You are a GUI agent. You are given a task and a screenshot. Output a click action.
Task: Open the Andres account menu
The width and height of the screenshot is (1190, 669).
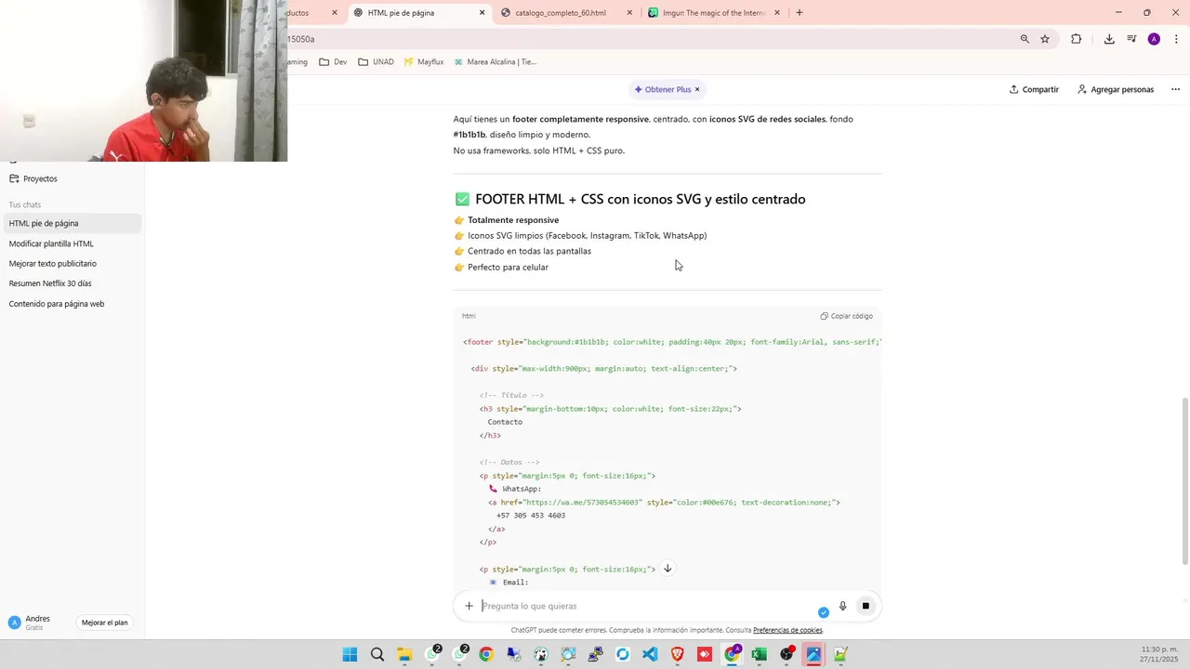(x=37, y=623)
